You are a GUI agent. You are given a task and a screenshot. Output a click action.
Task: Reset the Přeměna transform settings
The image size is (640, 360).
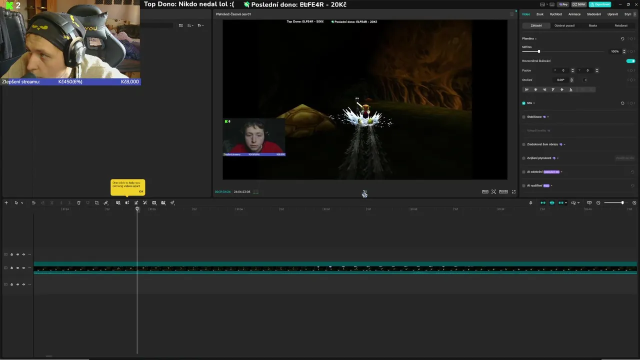622,38
